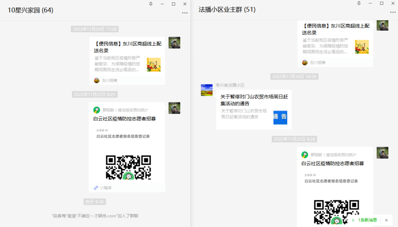Open the more menu in 10星兴家园 chat
The height and width of the screenshot is (227, 398).
[185, 13]
